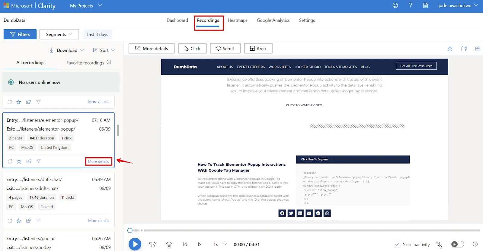483x251 pixels.
Task: Open the feedback smiley icon
Action: [x=395, y=5]
